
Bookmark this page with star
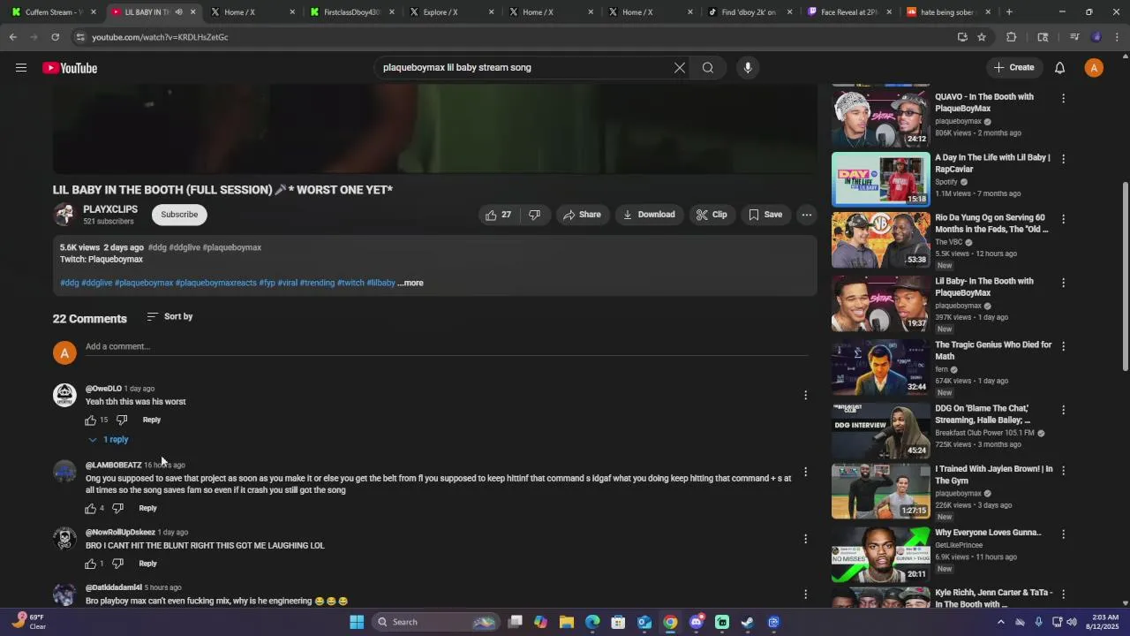tap(982, 37)
